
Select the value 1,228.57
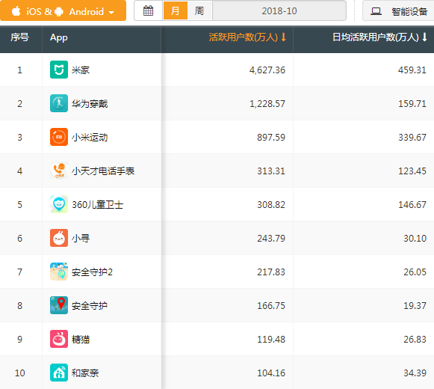click(x=267, y=104)
